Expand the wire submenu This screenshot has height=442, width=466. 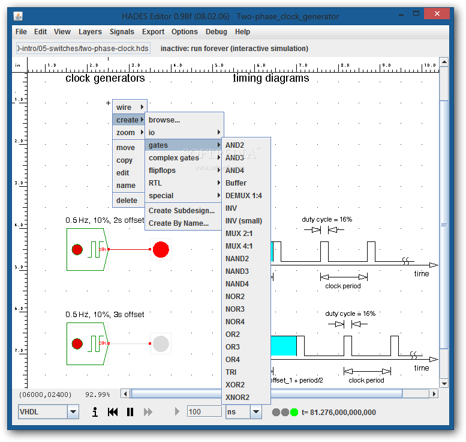click(x=130, y=107)
